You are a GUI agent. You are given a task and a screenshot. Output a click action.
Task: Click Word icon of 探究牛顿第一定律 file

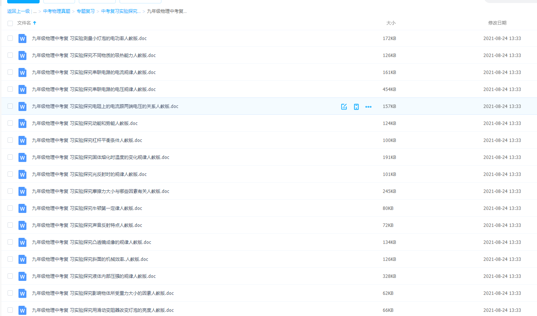(23, 208)
